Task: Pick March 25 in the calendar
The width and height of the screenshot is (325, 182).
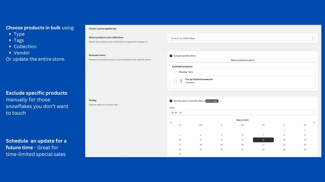Action: click(201, 149)
